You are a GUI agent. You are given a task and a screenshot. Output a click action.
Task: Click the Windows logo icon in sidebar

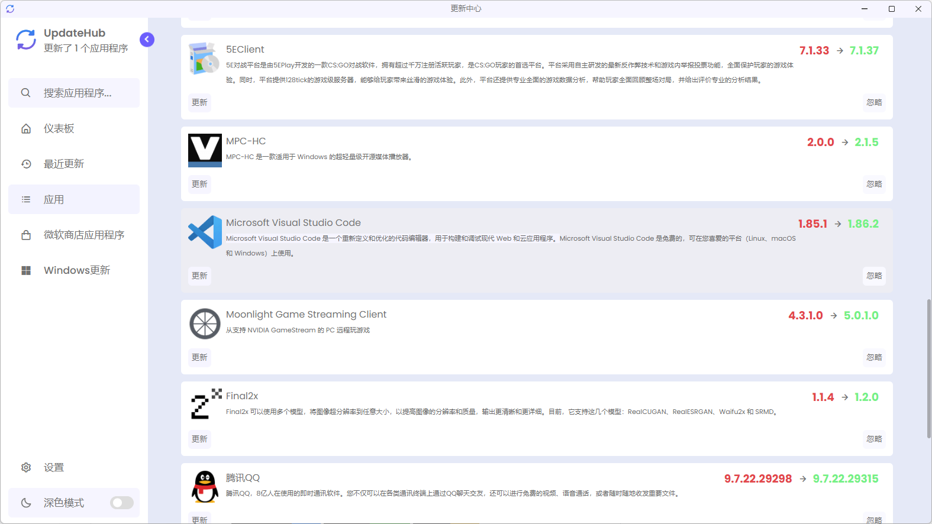tap(26, 270)
